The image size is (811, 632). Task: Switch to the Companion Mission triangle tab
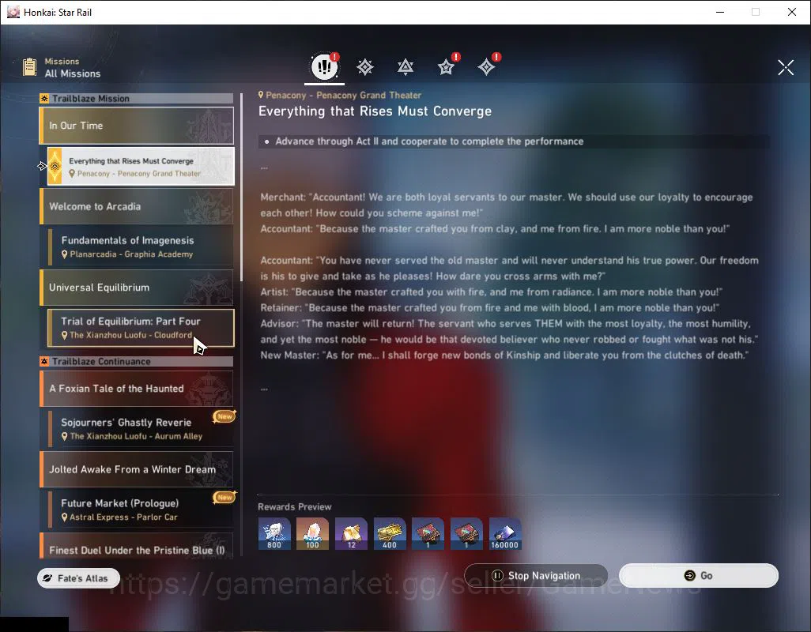pos(405,66)
